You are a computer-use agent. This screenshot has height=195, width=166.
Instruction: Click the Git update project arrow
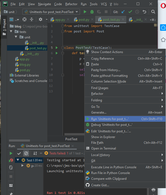pos(123,12)
